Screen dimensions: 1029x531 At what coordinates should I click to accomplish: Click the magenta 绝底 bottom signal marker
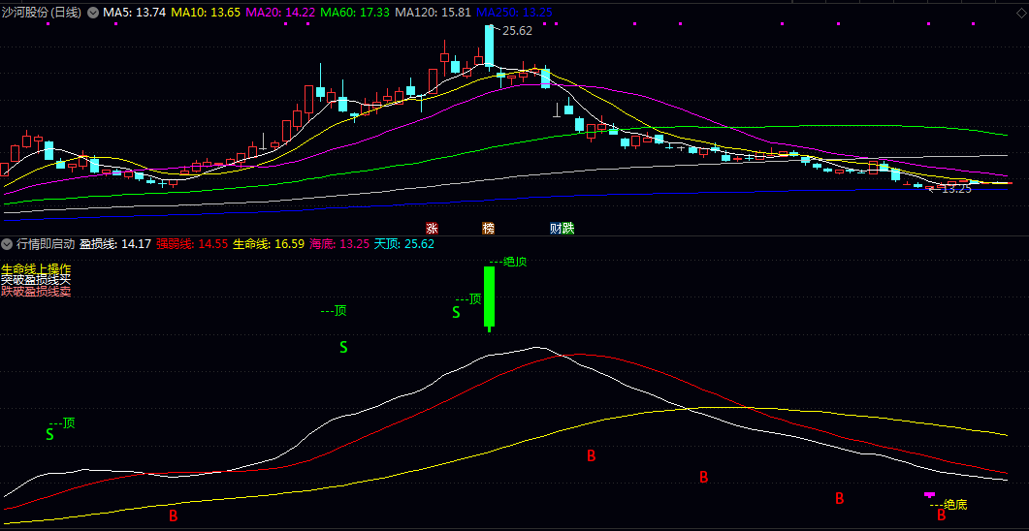coord(930,495)
